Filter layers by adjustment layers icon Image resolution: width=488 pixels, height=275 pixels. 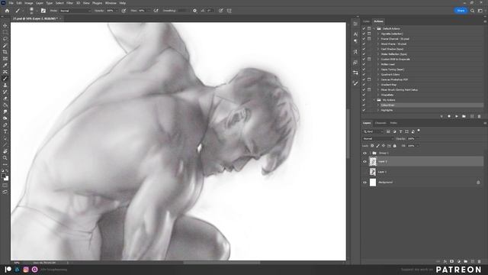click(x=394, y=131)
